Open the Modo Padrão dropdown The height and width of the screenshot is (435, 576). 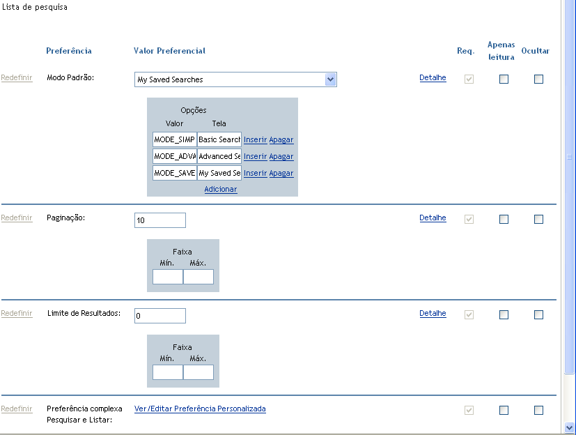(331, 79)
